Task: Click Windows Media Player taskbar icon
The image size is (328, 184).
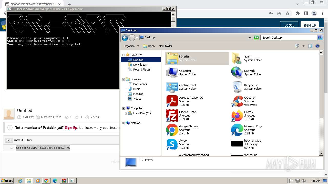Action: 37,181
